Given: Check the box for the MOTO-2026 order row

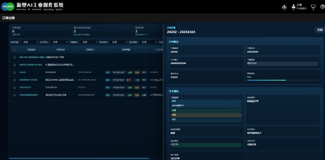Looking at the screenshot, I should pyautogui.click(x=14, y=65).
